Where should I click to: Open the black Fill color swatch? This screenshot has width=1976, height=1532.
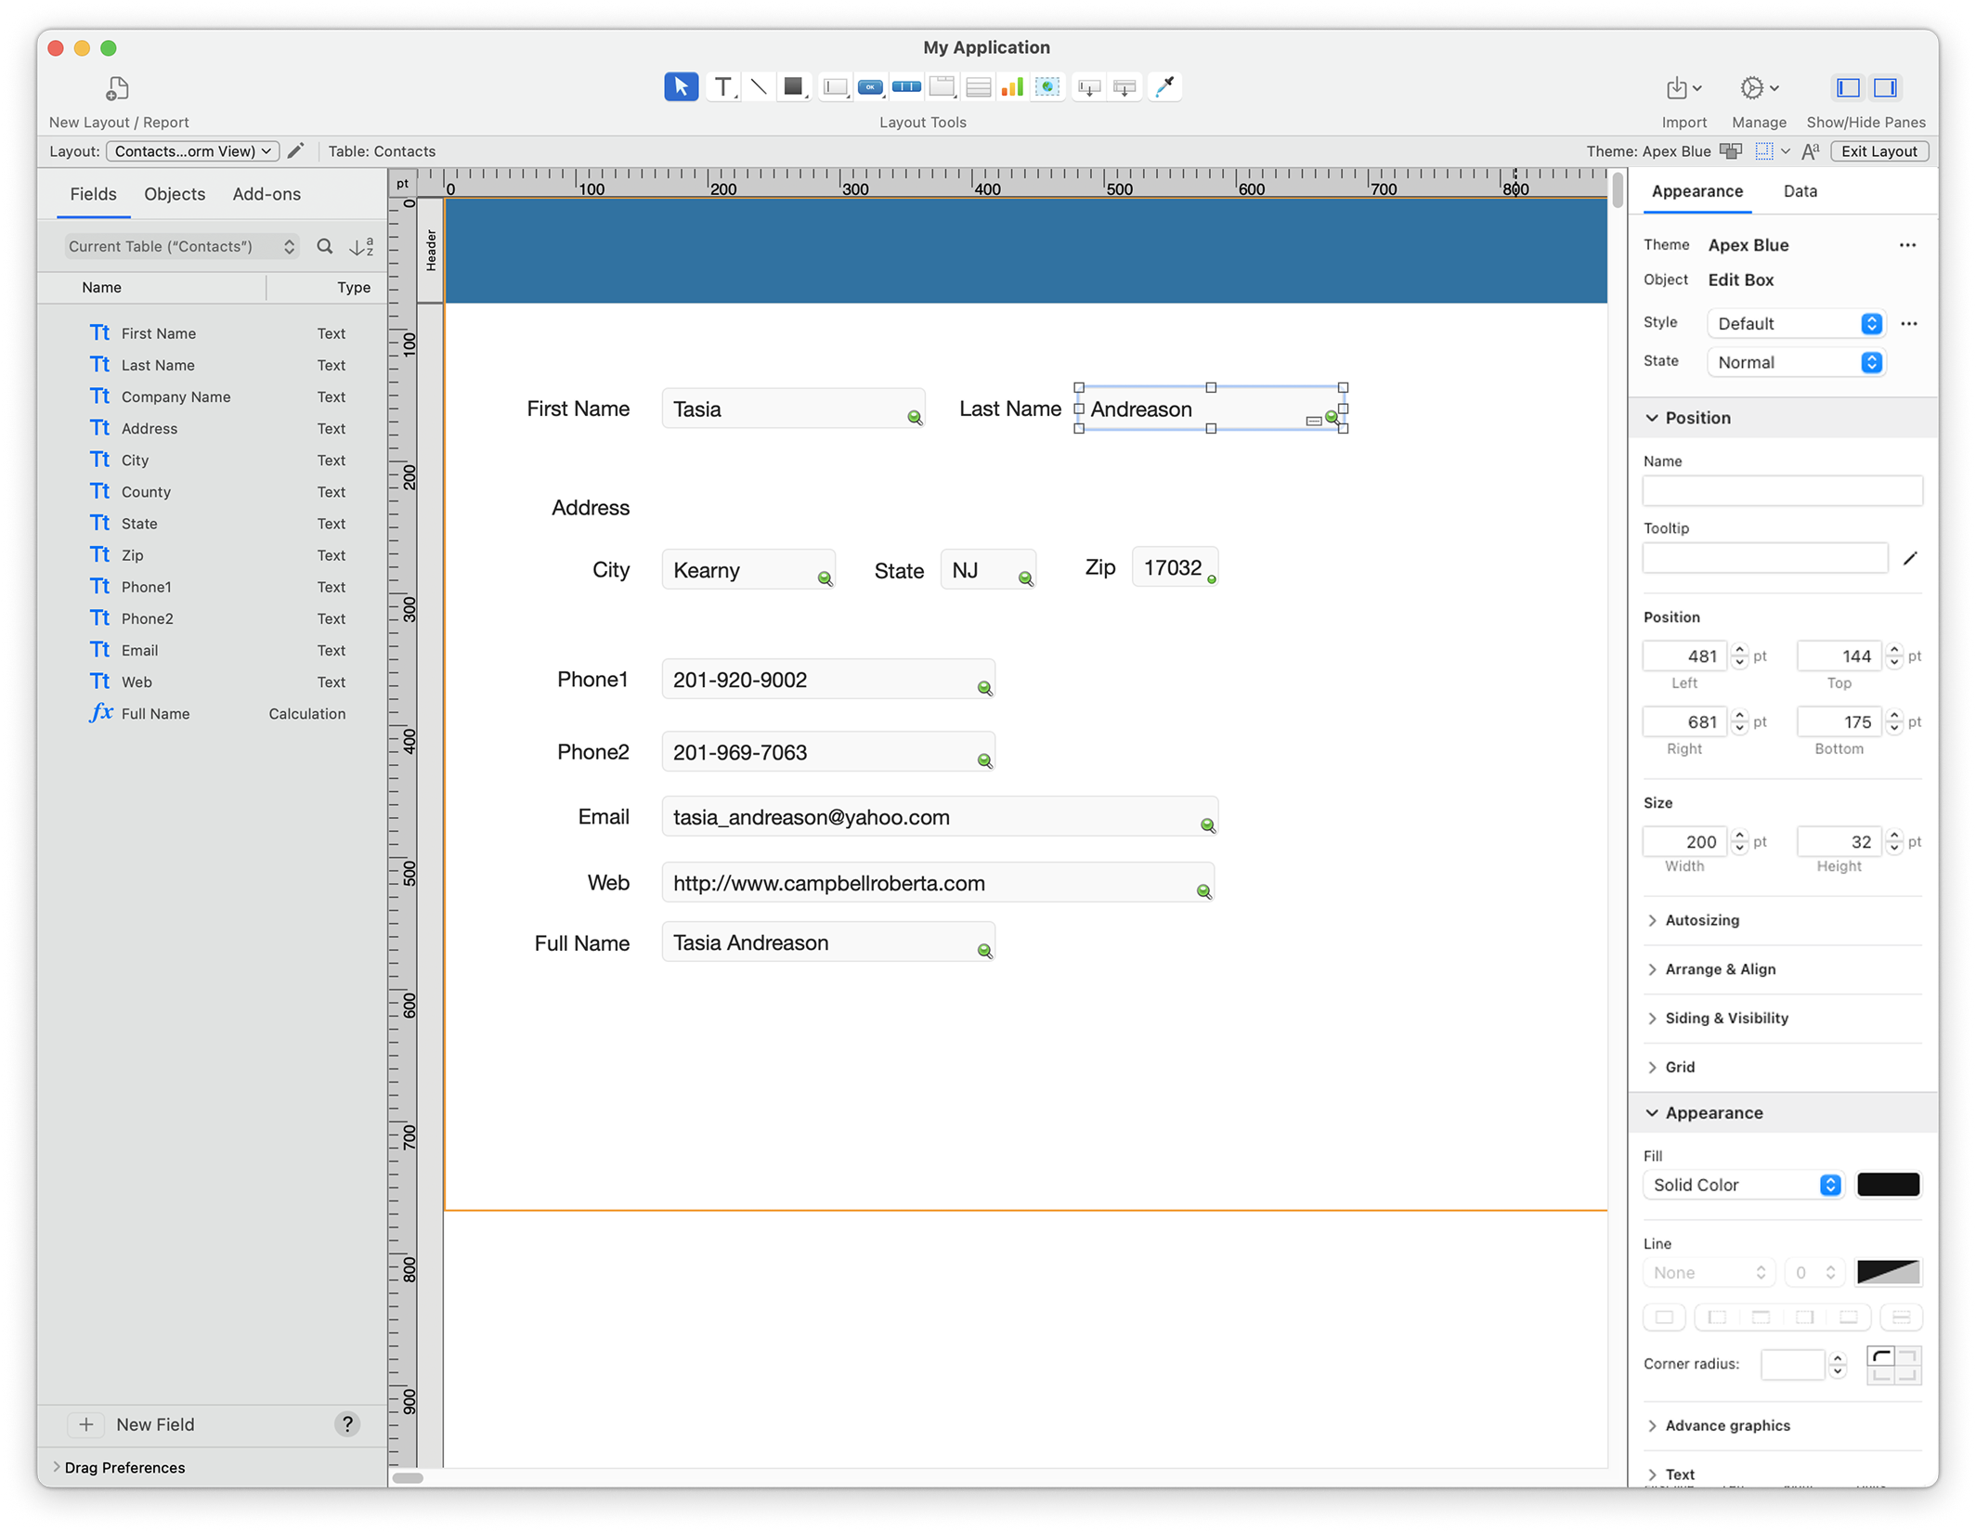click(1887, 1185)
